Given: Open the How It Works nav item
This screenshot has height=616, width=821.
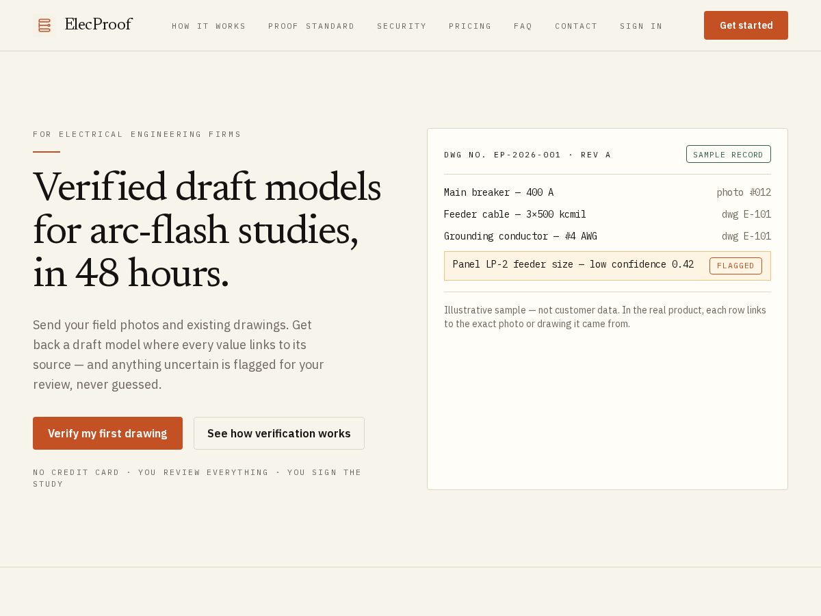Looking at the screenshot, I should (209, 26).
